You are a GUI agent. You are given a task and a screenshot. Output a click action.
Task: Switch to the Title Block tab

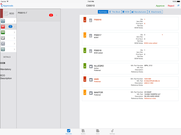click(115, 12)
